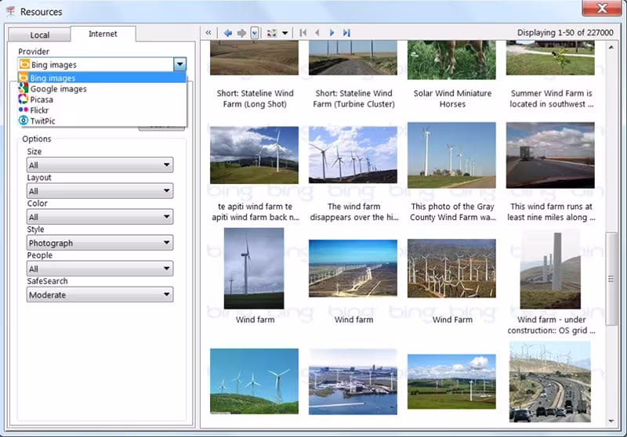Go to next page of results
The image size is (627, 437).
click(x=332, y=33)
